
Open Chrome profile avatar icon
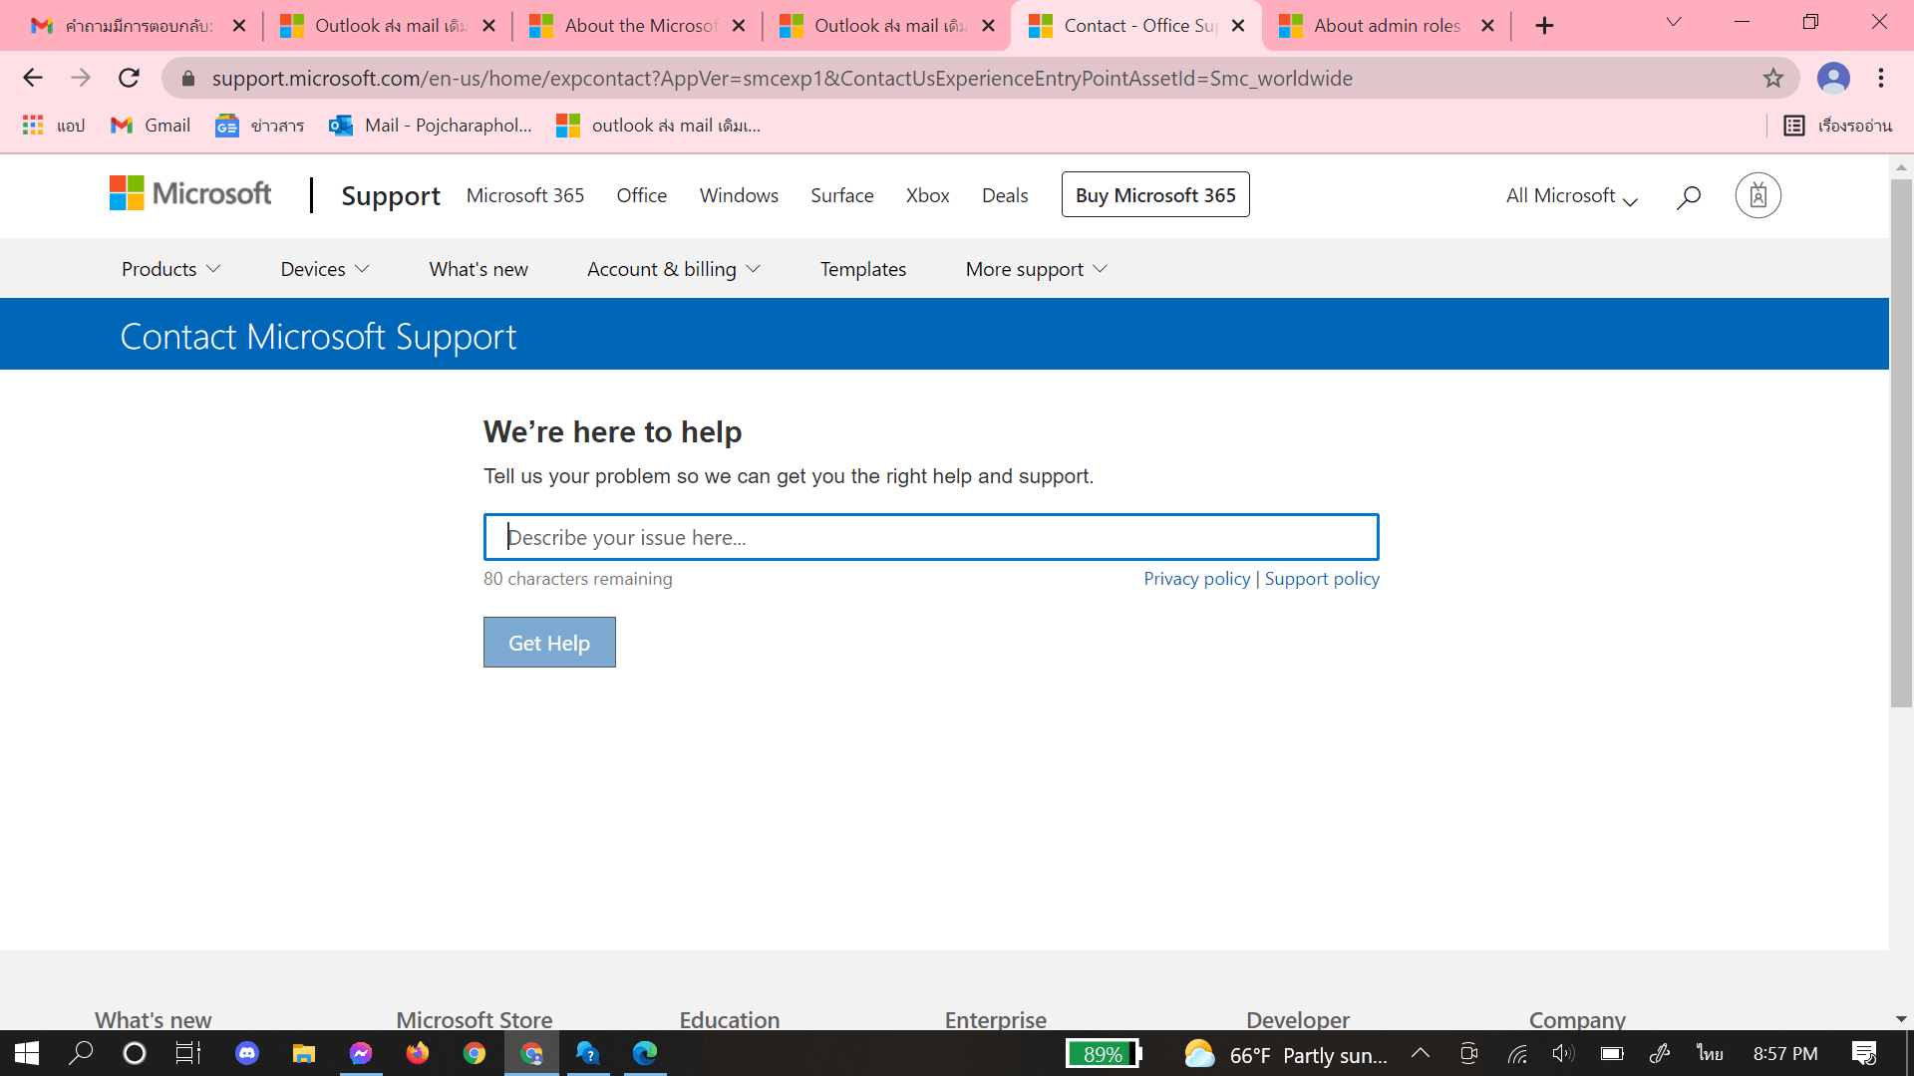click(1832, 78)
